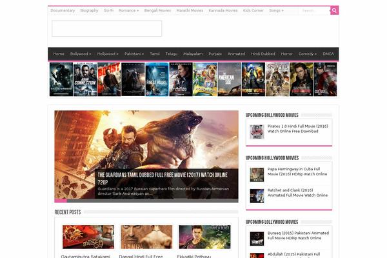
Task: Expand the Romance dropdown menu
Action: [x=128, y=10]
